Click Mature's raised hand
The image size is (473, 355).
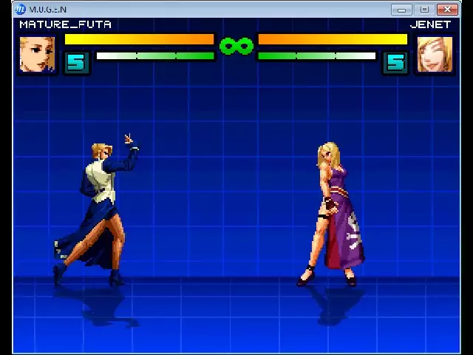pyautogui.click(x=129, y=139)
